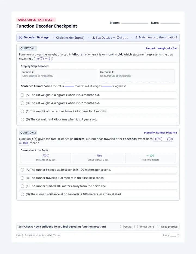Screen dimensions: 196x254
Task: Click the 'Function Decoder Checkpoint' title
Action: click(x=47, y=26)
